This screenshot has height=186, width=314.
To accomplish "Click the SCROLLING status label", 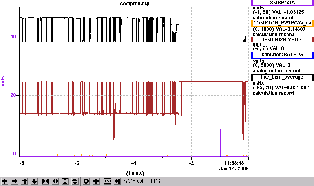I will click(x=142, y=181).
